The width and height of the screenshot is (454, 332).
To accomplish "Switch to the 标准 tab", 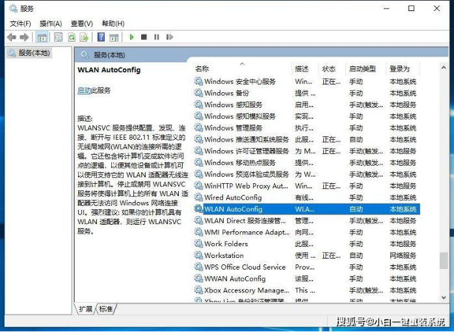I will pyautogui.click(x=105, y=309).
